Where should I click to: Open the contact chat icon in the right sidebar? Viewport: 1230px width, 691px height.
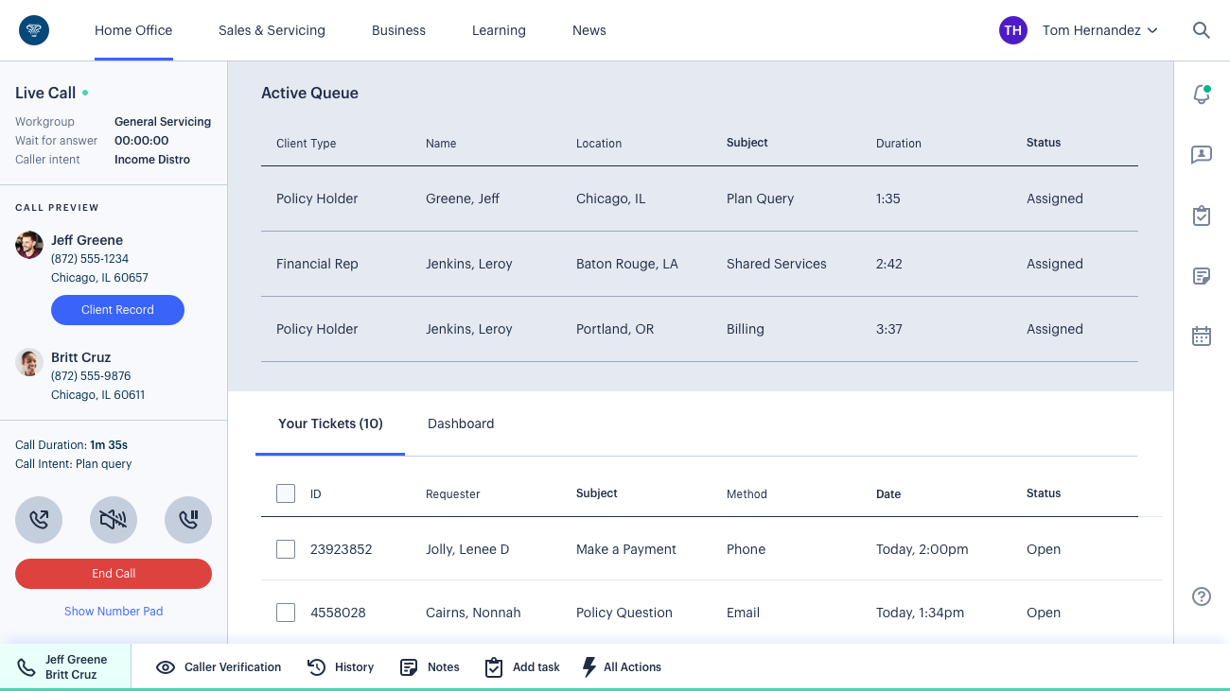(1202, 155)
